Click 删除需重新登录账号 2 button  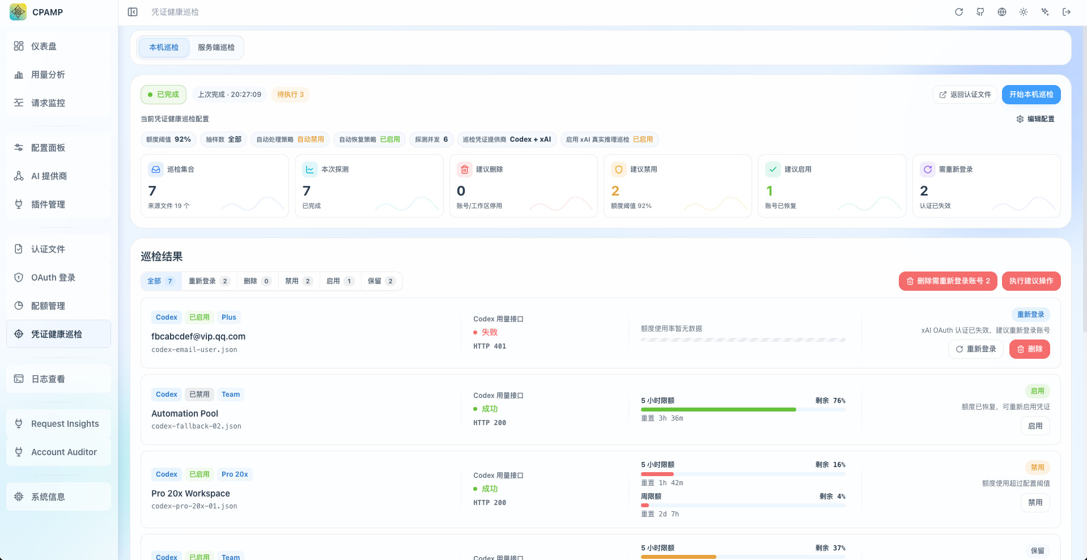point(948,281)
